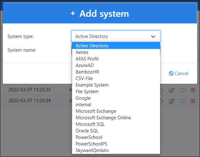Select CSV-File option

pyautogui.click(x=84, y=78)
